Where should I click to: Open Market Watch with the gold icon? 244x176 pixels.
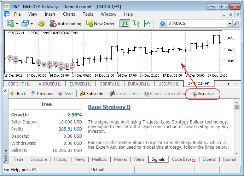click(42, 23)
